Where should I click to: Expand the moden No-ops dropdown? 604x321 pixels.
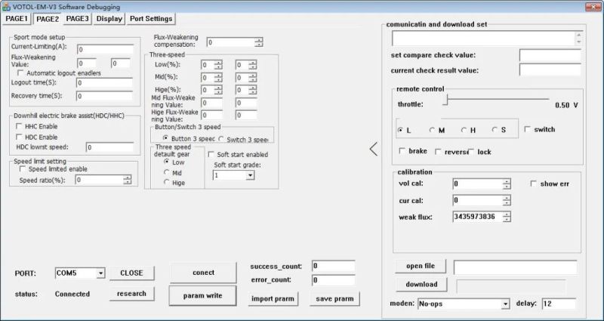point(505,304)
